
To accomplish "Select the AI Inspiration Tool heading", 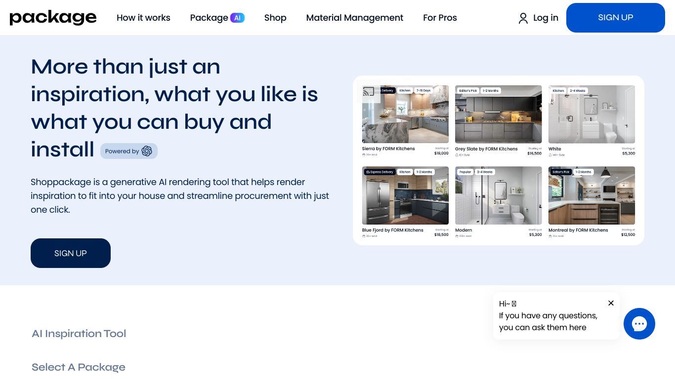I will [x=79, y=334].
